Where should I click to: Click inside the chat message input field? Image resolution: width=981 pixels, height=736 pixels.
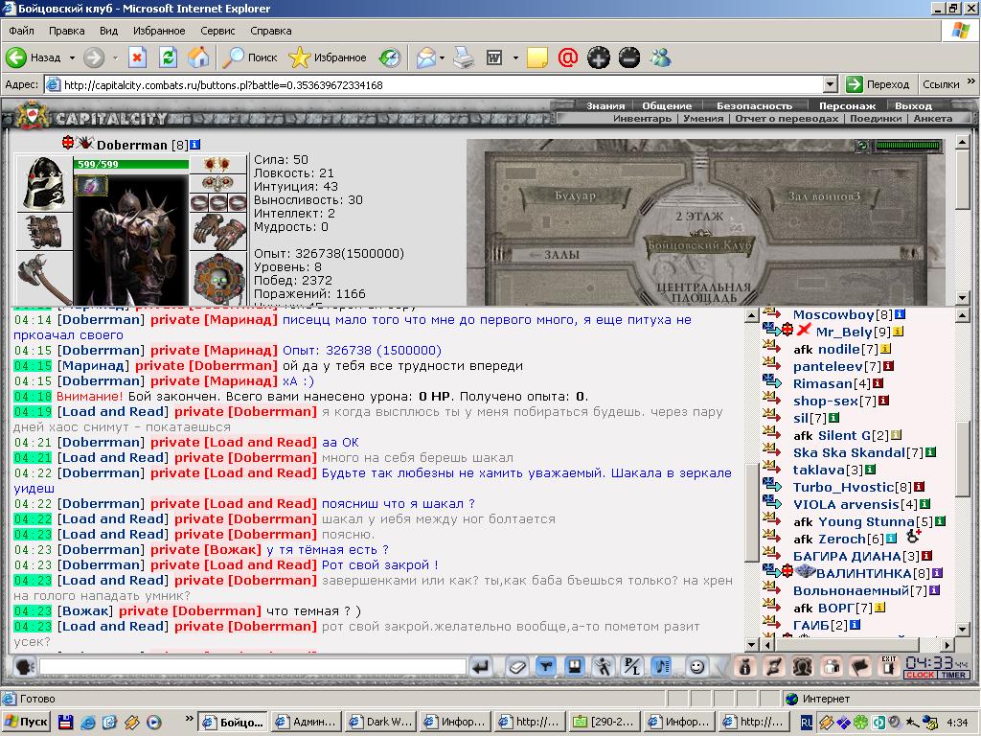point(252,667)
